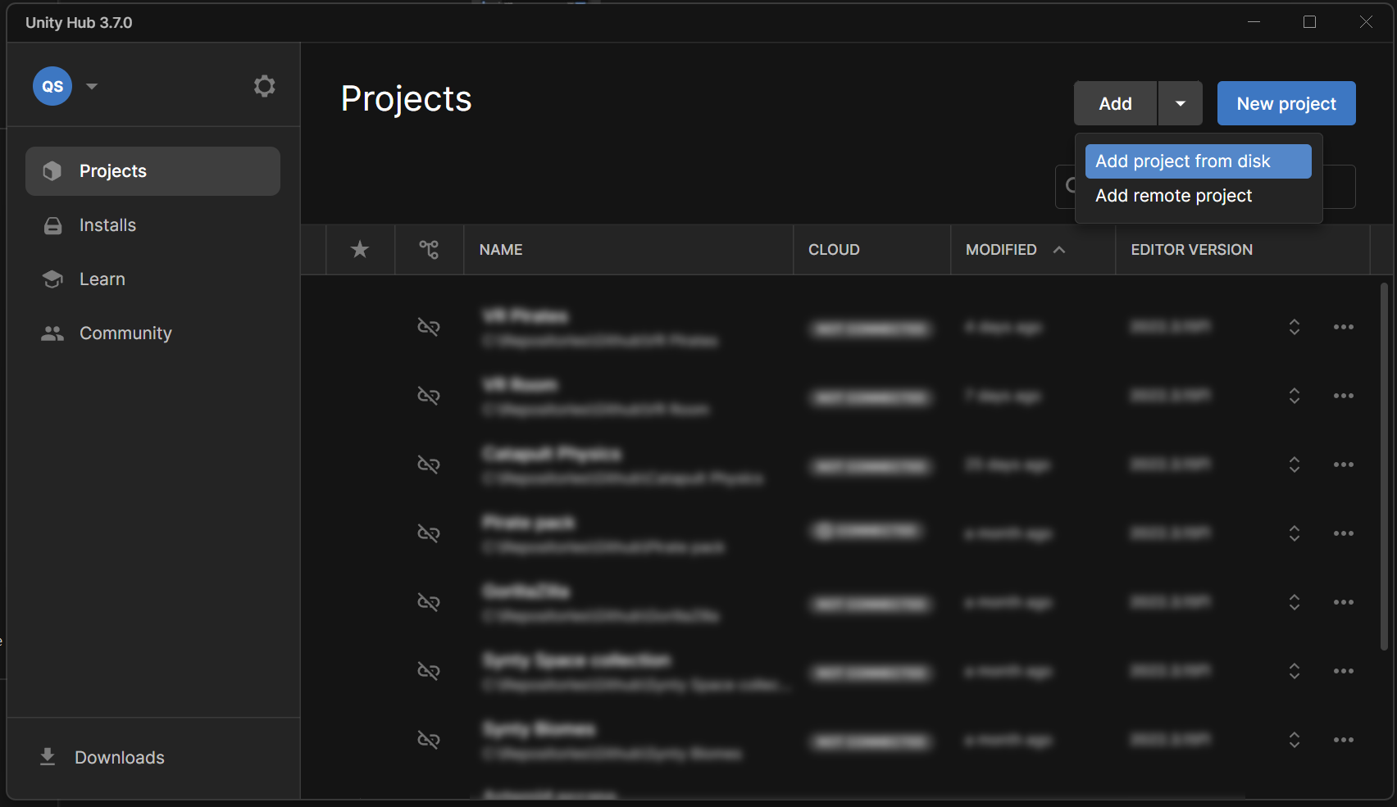Image resolution: width=1397 pixels, height=807 pixels.
Task: Open the settings gear in the sidebar
Action: [264, 86]
